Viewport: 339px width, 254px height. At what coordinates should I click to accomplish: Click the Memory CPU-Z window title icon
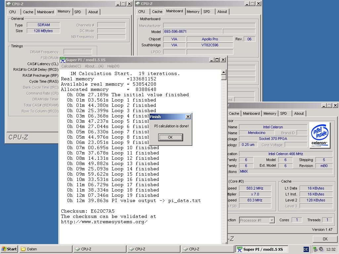[9, 4]
